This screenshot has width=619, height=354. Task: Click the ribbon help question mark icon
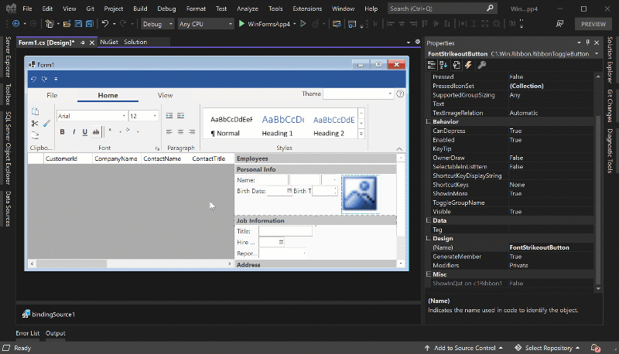(400, 94)
